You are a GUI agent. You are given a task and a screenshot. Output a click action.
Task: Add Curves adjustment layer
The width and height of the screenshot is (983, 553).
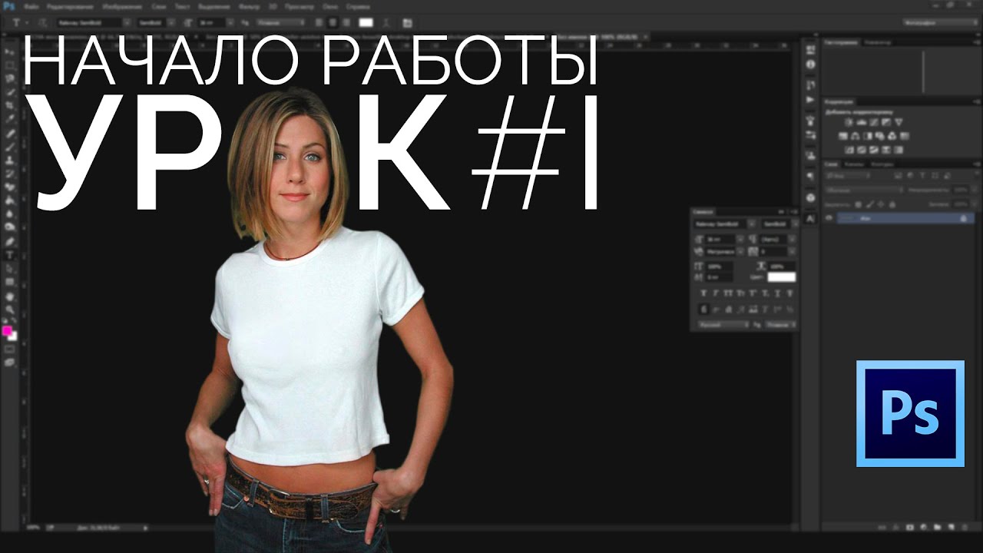[x=873, y=121]
